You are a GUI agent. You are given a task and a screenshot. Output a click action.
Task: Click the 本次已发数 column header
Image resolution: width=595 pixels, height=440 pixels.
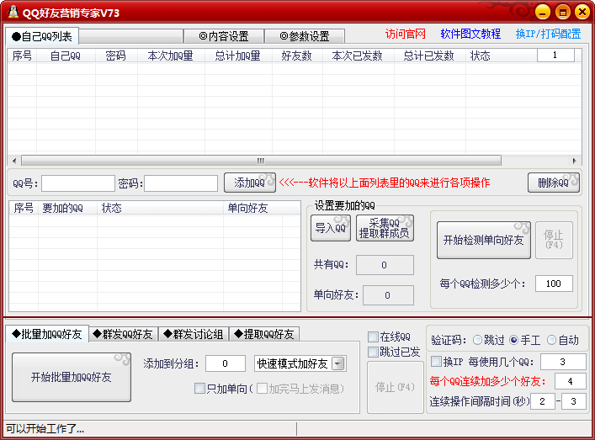click(358, 56)
